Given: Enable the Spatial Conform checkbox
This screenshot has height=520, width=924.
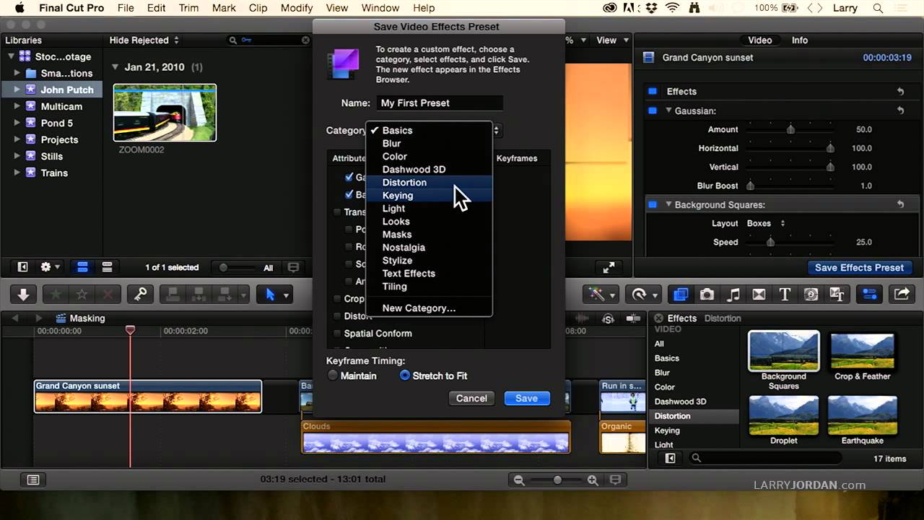Looking at the screenshot, I should click(337, 334).
